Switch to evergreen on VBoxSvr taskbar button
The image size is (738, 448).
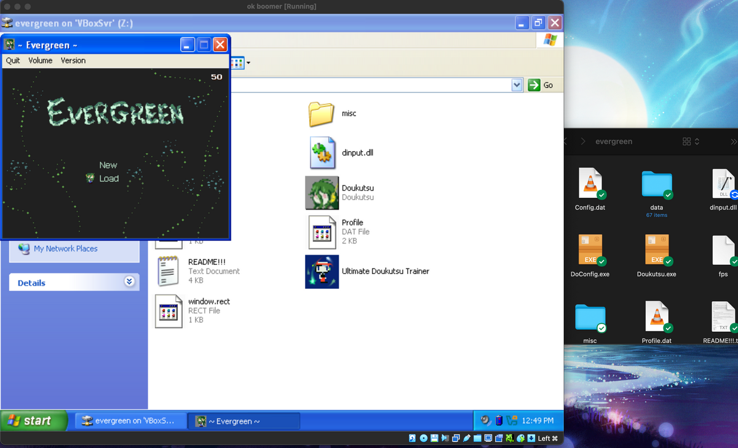click(x=130, y=421)
